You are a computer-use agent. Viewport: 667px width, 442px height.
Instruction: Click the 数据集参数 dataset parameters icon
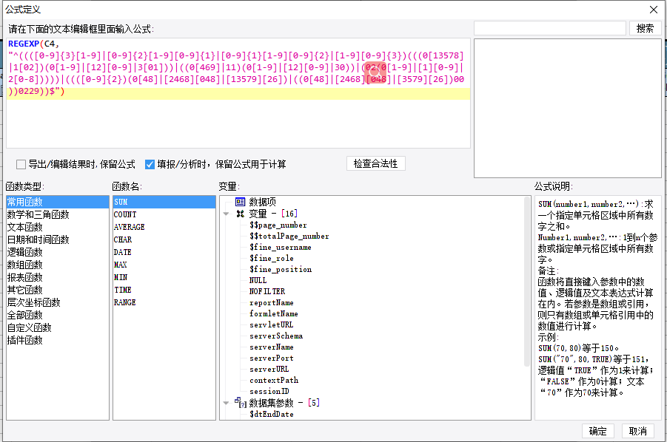click(241, 402)
